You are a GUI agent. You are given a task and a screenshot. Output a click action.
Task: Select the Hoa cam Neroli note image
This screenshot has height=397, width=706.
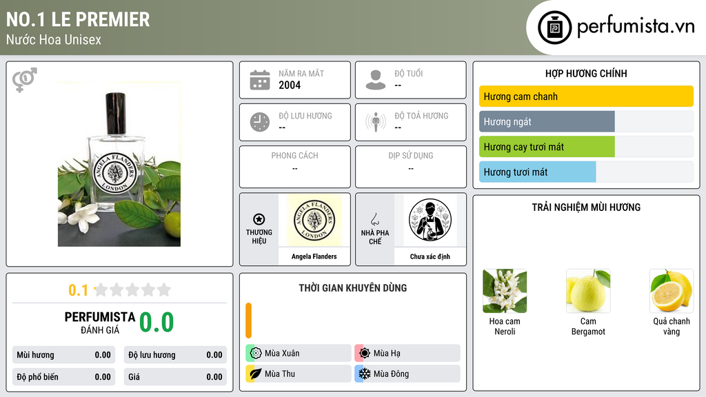pyautogui.click(x=505, y=292)
